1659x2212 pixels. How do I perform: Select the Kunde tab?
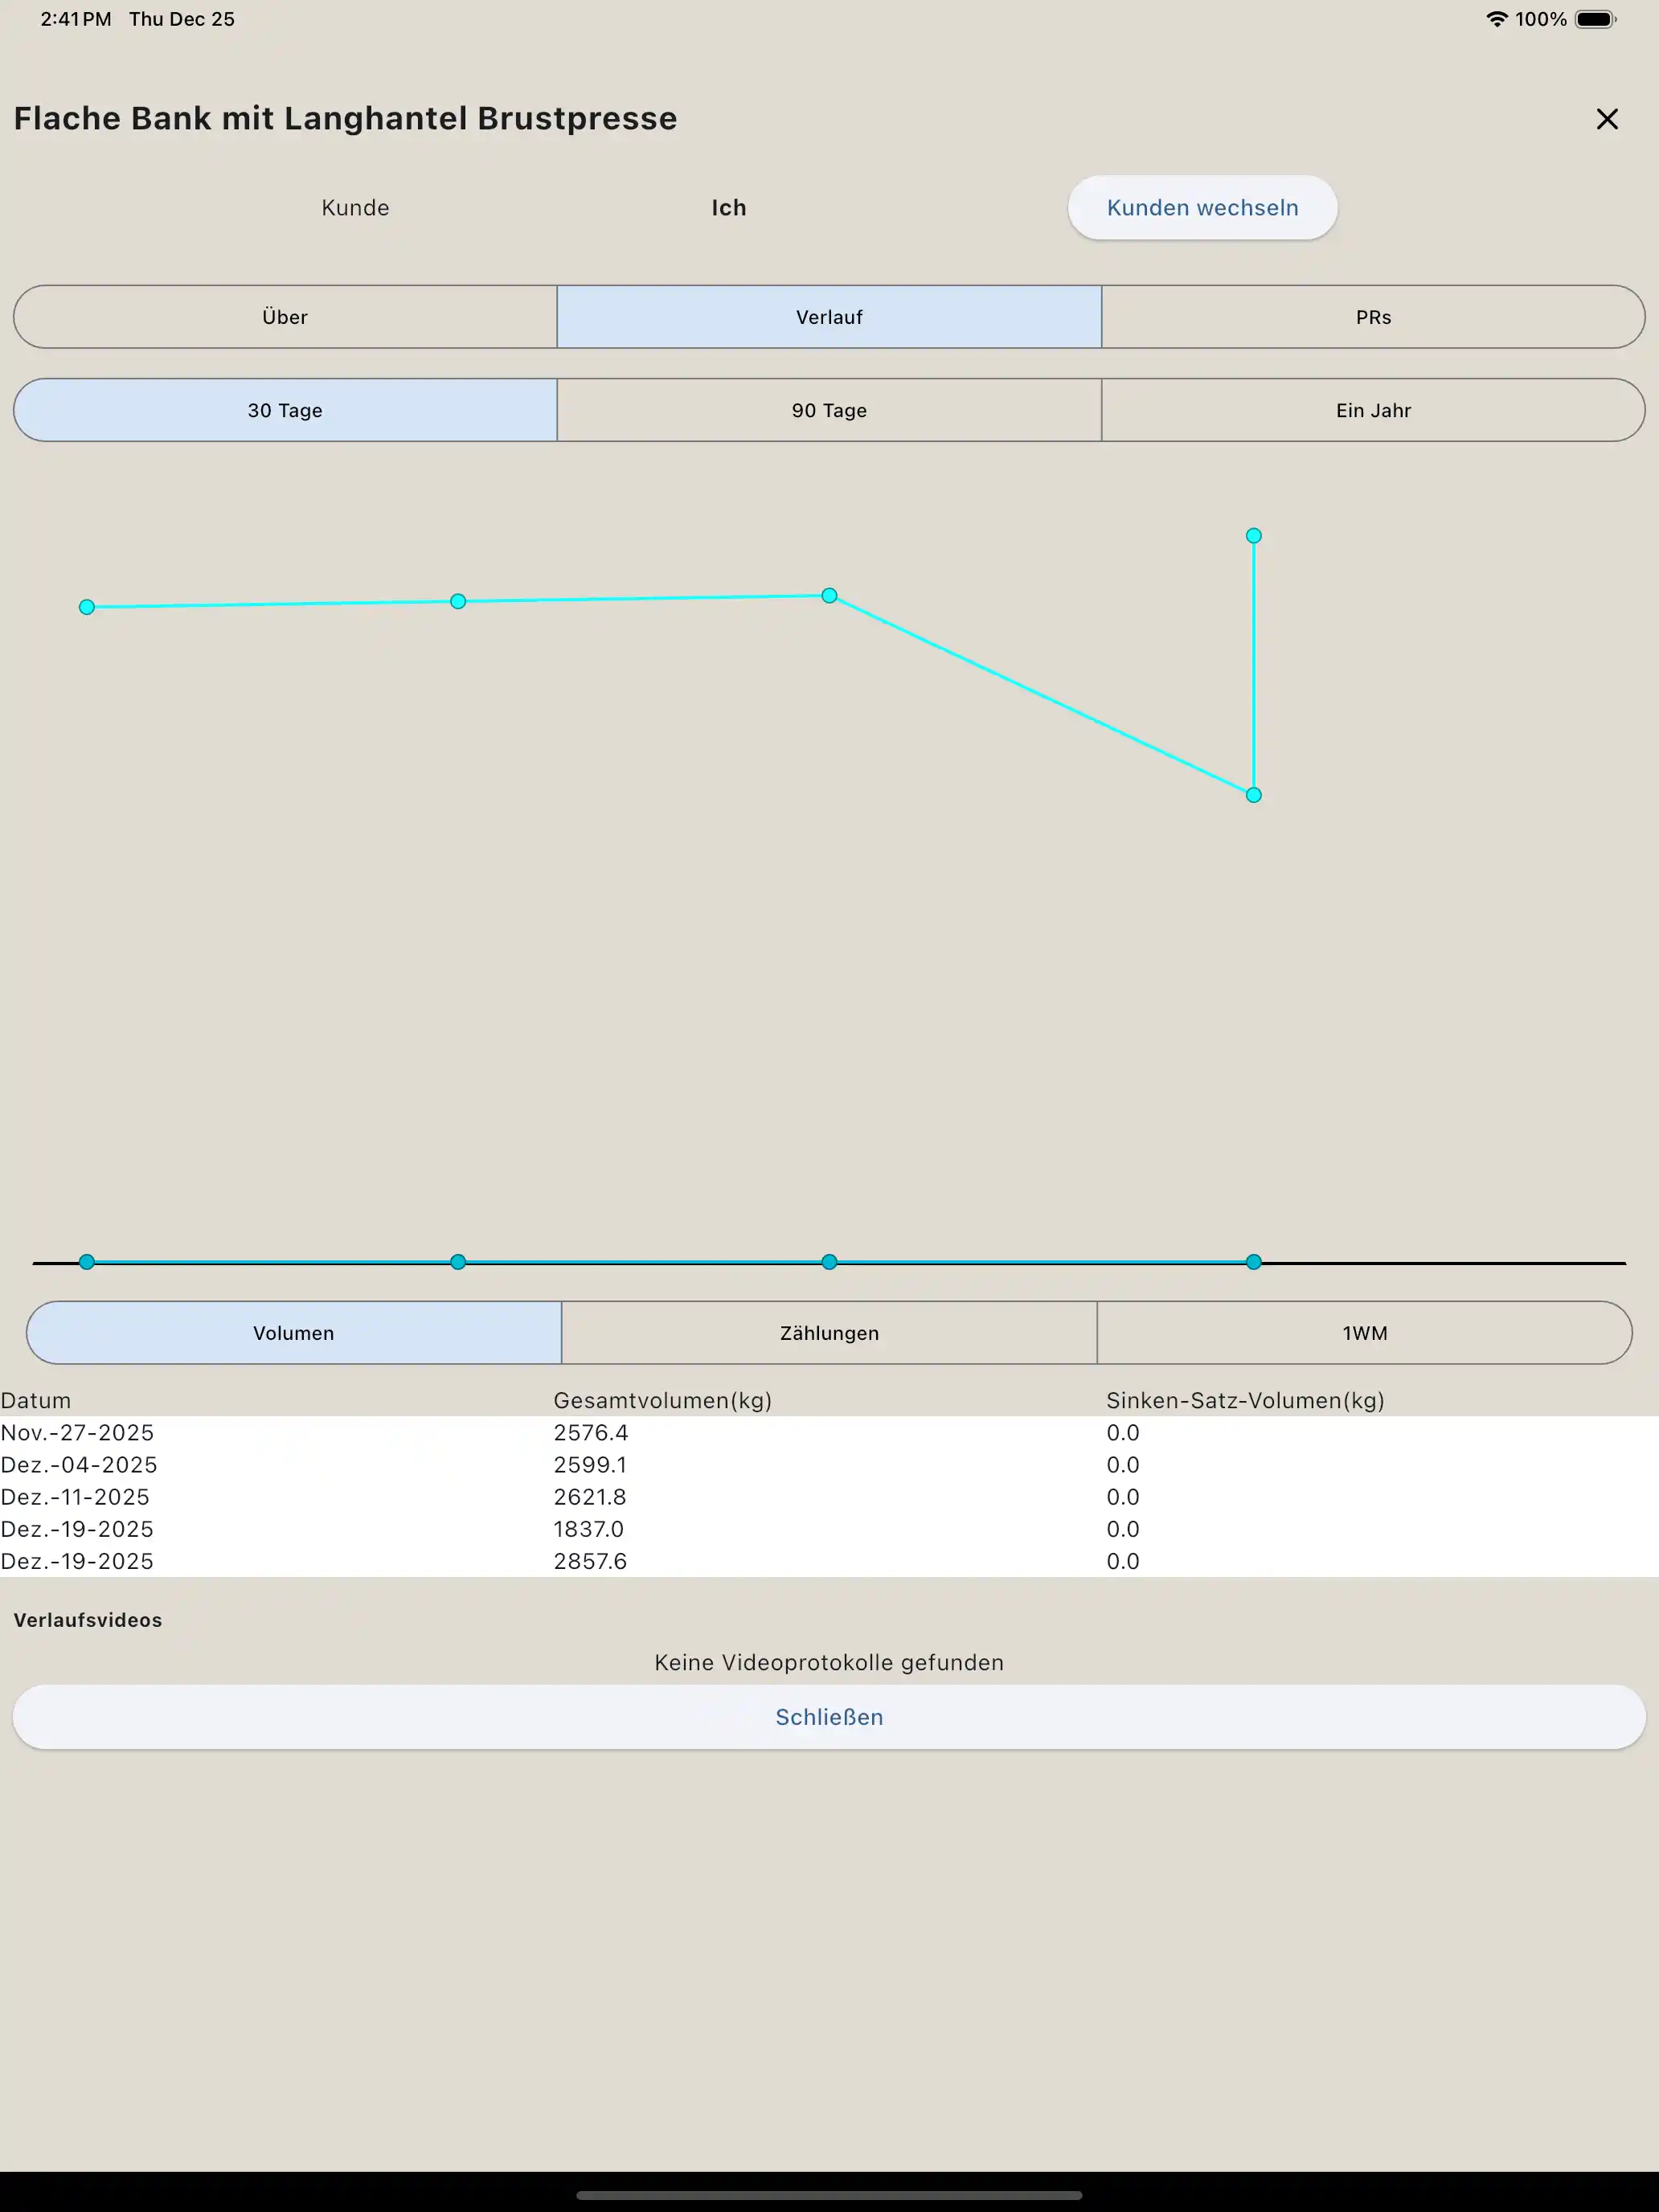point(355,208)
